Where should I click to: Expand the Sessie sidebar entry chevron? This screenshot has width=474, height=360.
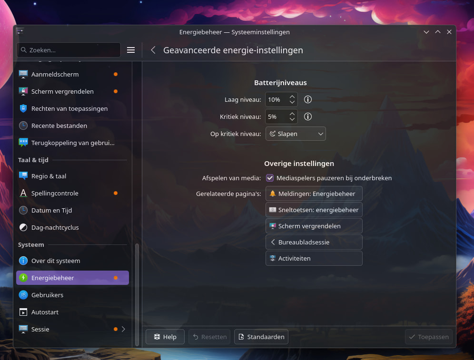coord(124,329)
